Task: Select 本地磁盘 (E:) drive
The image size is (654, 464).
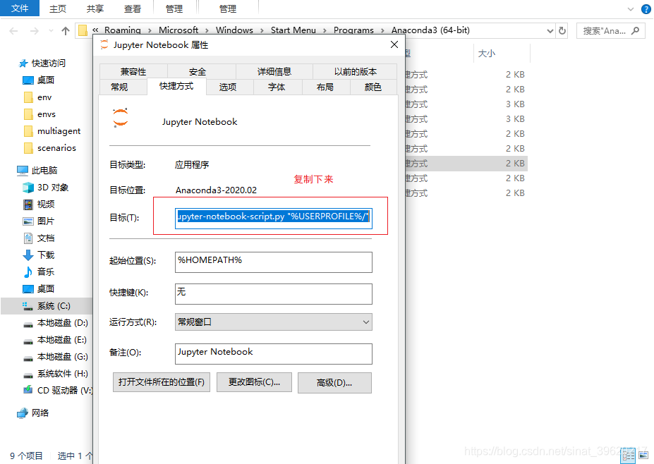Action: pyautogui.click(x=54, y=340)
